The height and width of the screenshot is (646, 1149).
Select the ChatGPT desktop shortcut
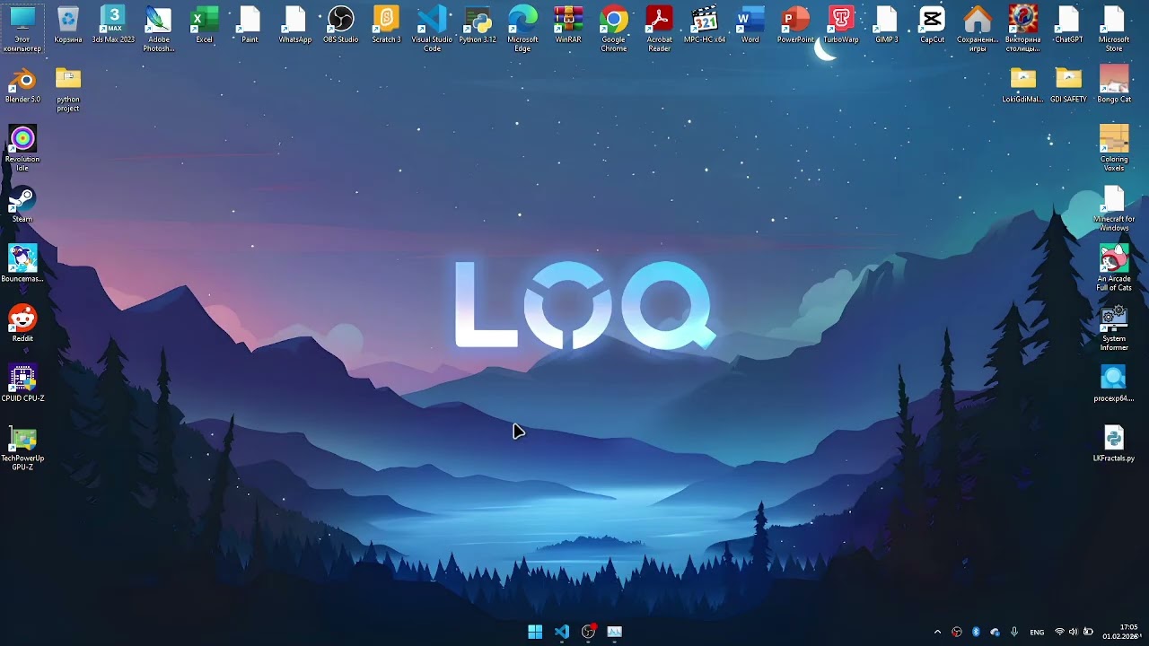[x=1068, y=25]
